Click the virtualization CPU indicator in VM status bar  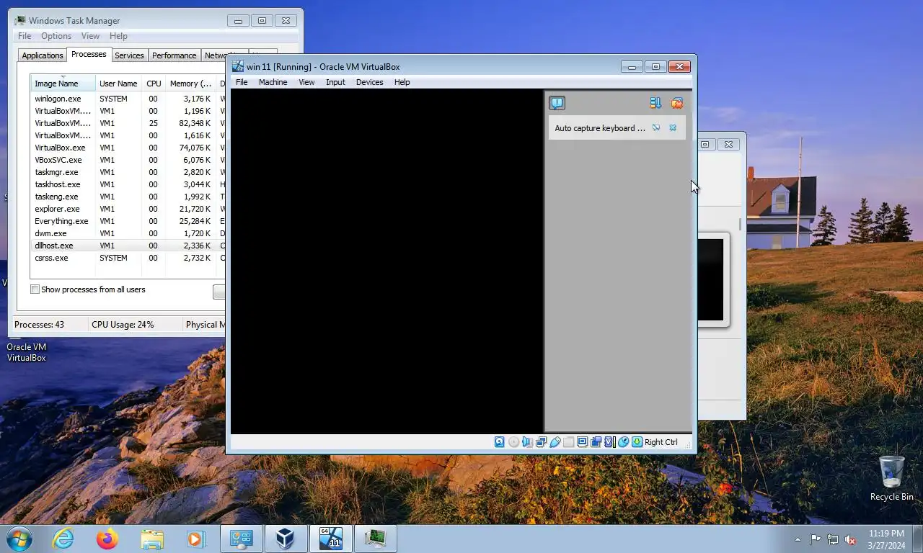tap(609, 442)
